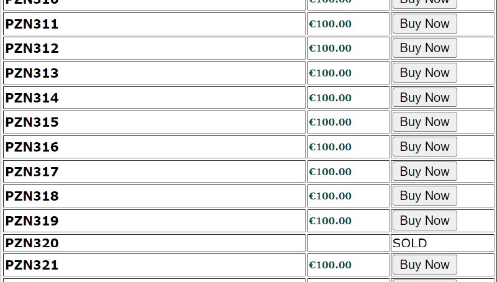Click the empty price cell for PZN320
This screenshot has width=497, height=282.
348,243
